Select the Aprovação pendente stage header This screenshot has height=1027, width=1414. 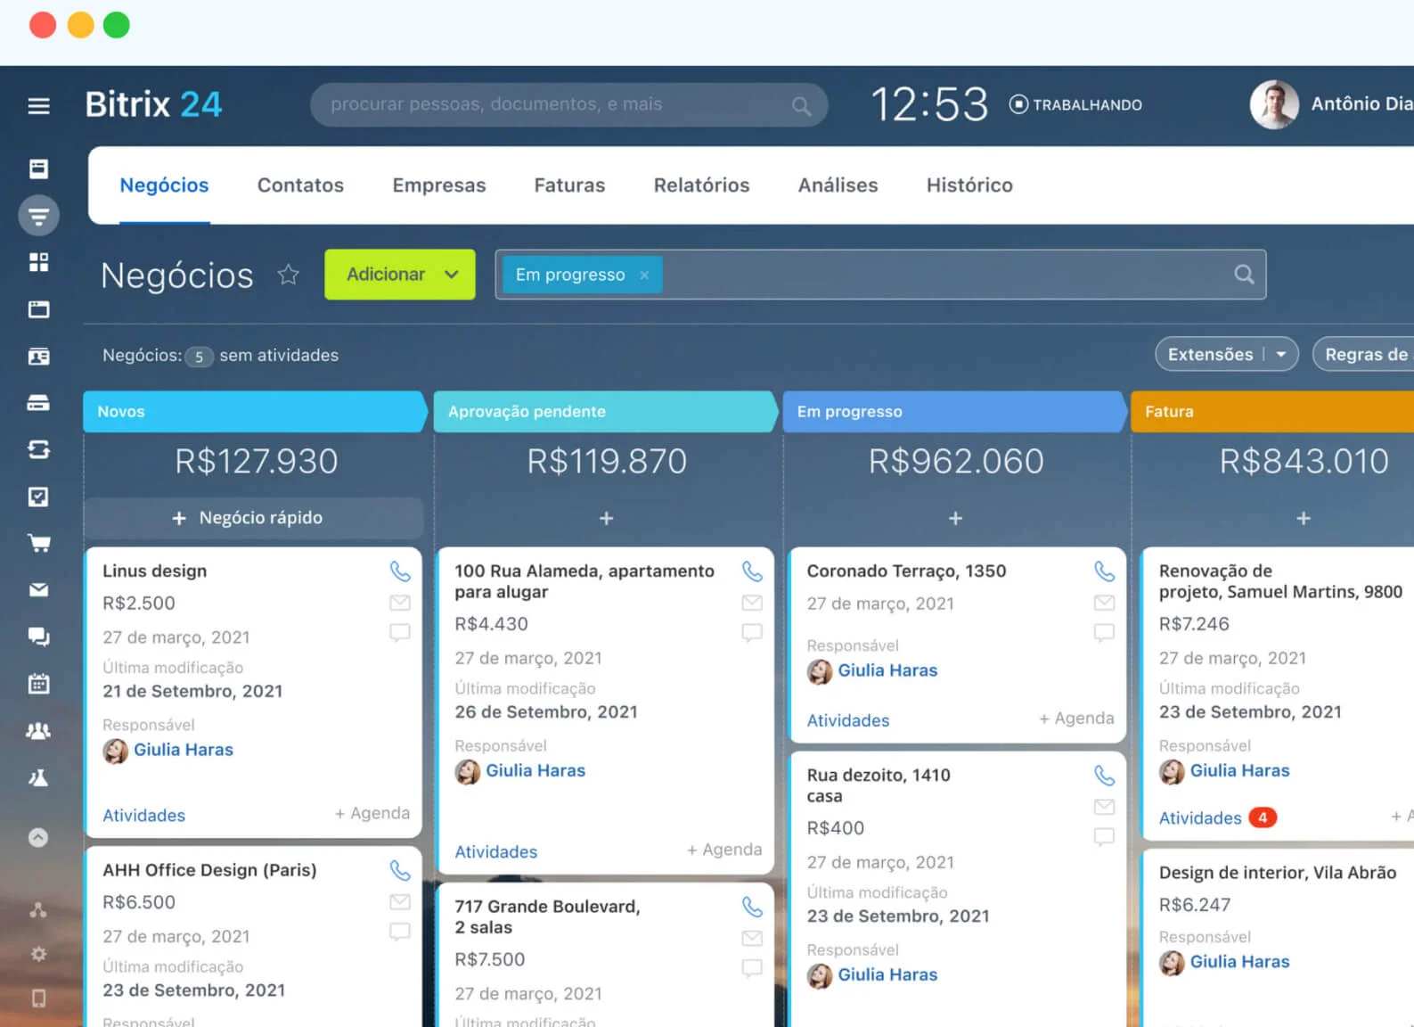point(605,412)
